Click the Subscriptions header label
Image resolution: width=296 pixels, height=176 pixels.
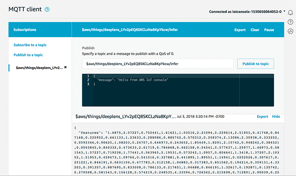[25, 30]
